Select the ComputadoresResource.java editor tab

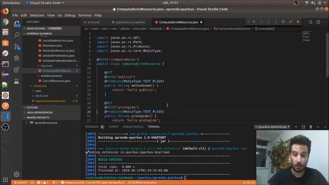click(x=178, y=22)
